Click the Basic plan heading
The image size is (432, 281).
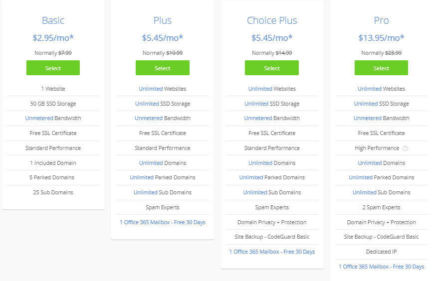pos(53,20)
